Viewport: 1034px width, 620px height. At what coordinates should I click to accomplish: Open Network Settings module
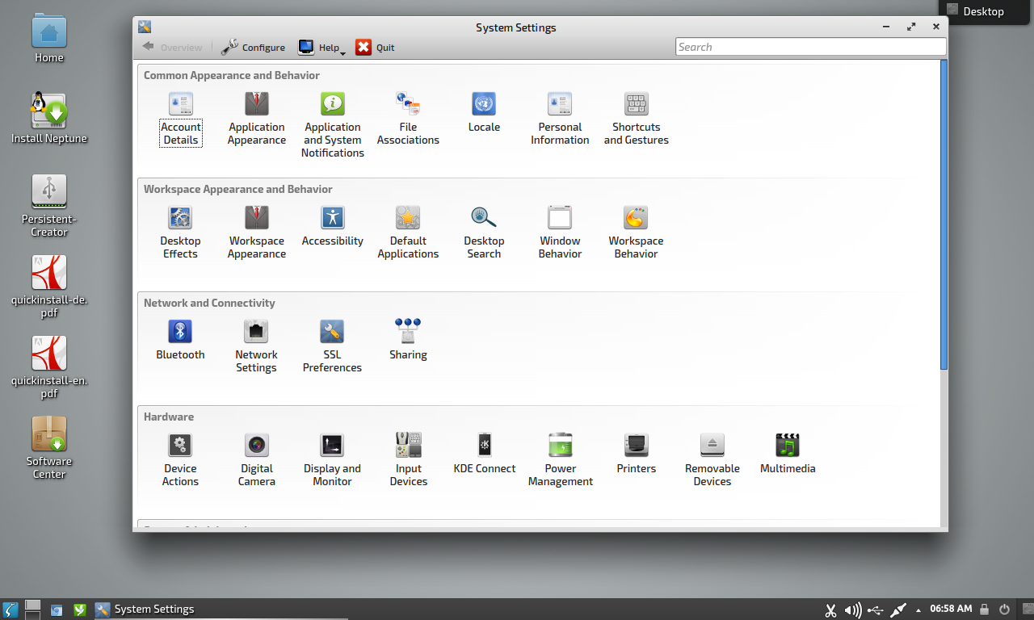[256, 346]
